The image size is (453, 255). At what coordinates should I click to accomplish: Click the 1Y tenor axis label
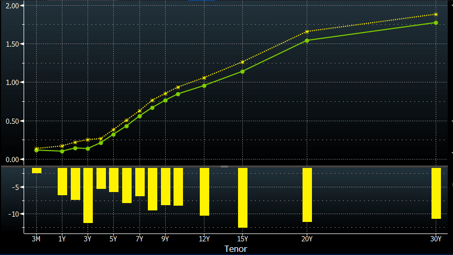point(62,239)
